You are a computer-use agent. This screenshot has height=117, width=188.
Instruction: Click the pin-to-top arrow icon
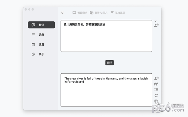tap(112, 13)
